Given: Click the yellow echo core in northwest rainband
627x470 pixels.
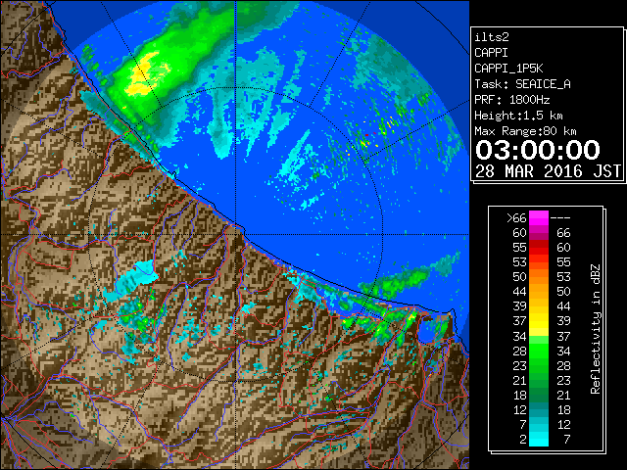Looking at the screenshot, I should coord(141,76).
